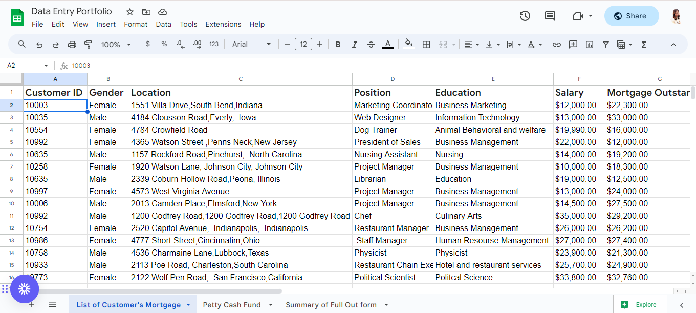This screenshot has width=696, height=313.
Task: Open text rotation dropdown
Action: click(534, 45)
